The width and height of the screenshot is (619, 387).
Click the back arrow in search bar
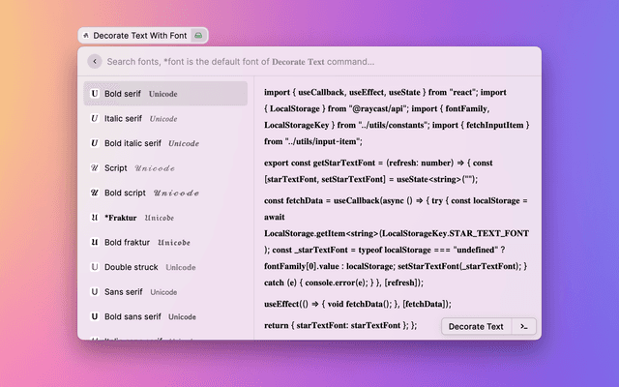94,61
